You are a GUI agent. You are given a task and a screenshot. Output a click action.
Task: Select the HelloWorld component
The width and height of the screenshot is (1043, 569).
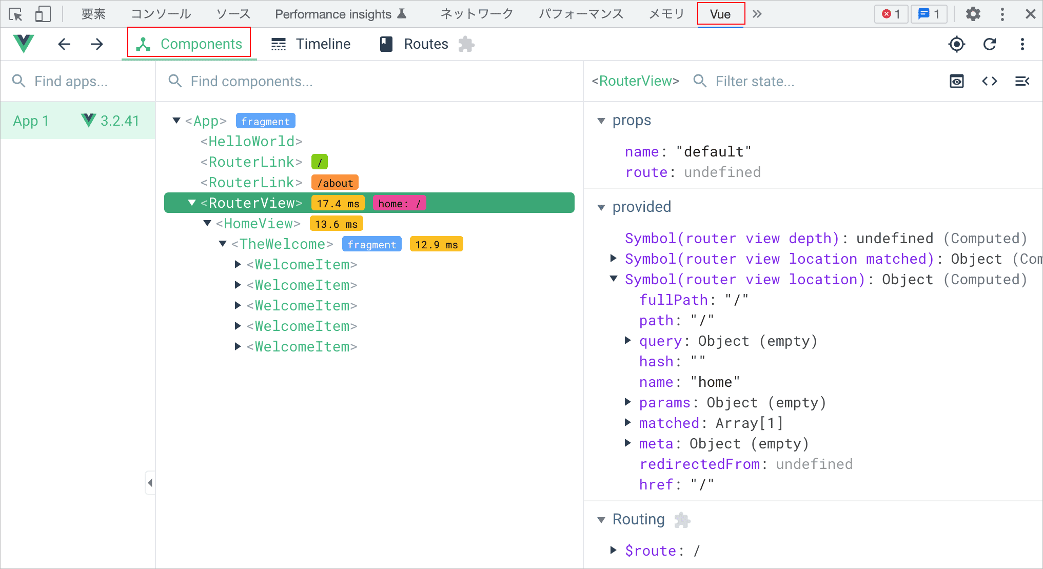[x=251, y=141]
